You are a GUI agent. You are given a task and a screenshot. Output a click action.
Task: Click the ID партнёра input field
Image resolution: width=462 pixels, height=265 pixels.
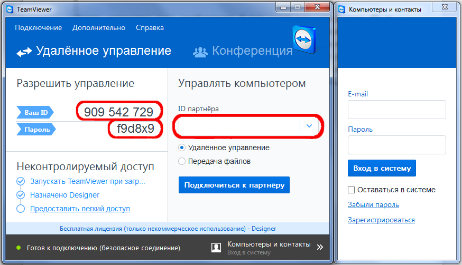coord(239,126)
